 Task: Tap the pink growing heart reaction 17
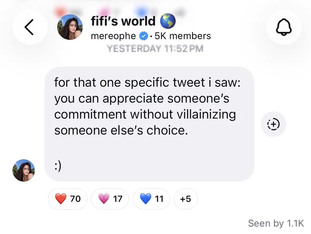(x=110, y=199)
